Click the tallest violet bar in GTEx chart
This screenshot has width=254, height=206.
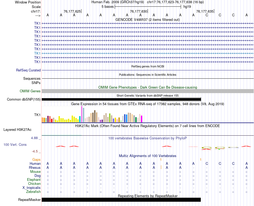pyautogui.click(x=82, y=114)
